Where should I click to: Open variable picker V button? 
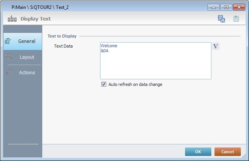click(x=216, y=46)
